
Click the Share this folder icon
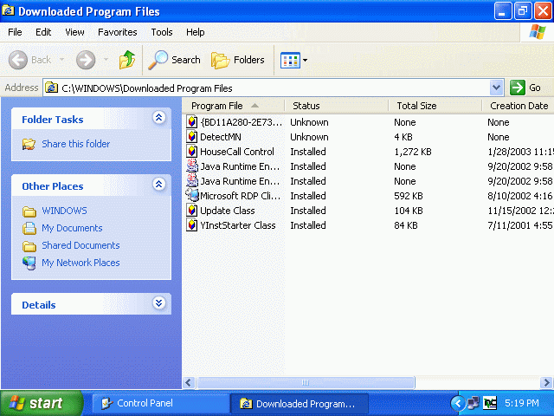29,144
